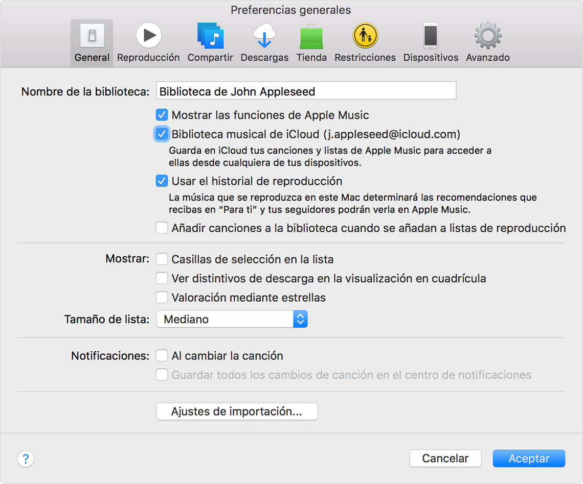Switch to the Tienda tab label
The height and width of the screenshot is (484, 583).
tap(311, 58)
